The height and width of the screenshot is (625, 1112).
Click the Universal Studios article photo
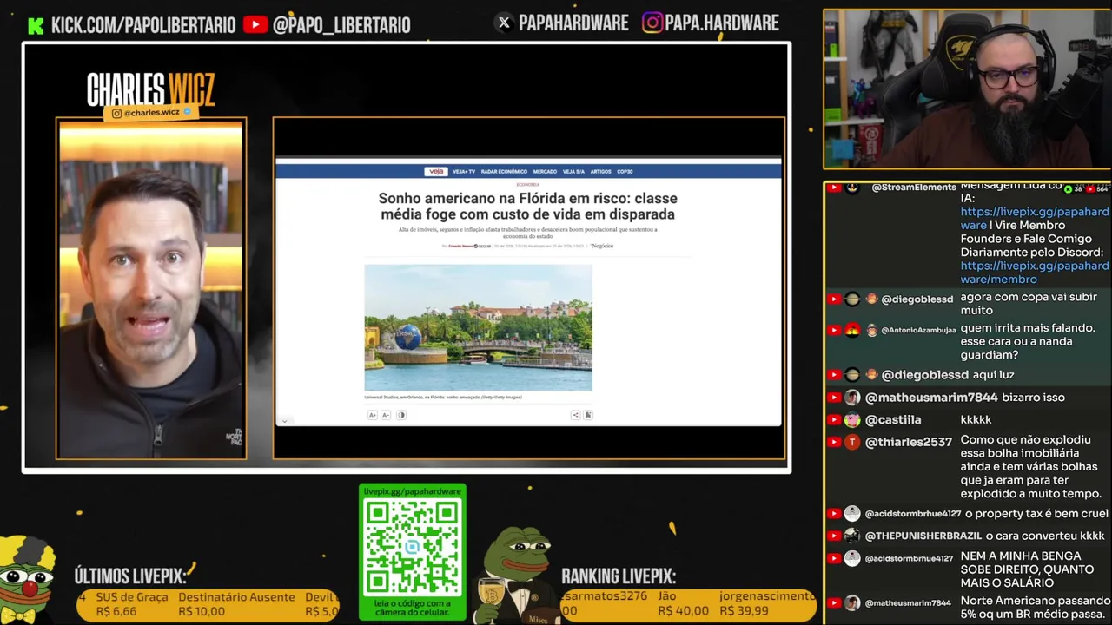[x=478, y=327]
